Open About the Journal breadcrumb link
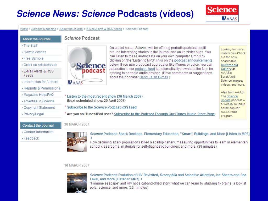The height and width of the screenshot is (201, 268). 71,29
